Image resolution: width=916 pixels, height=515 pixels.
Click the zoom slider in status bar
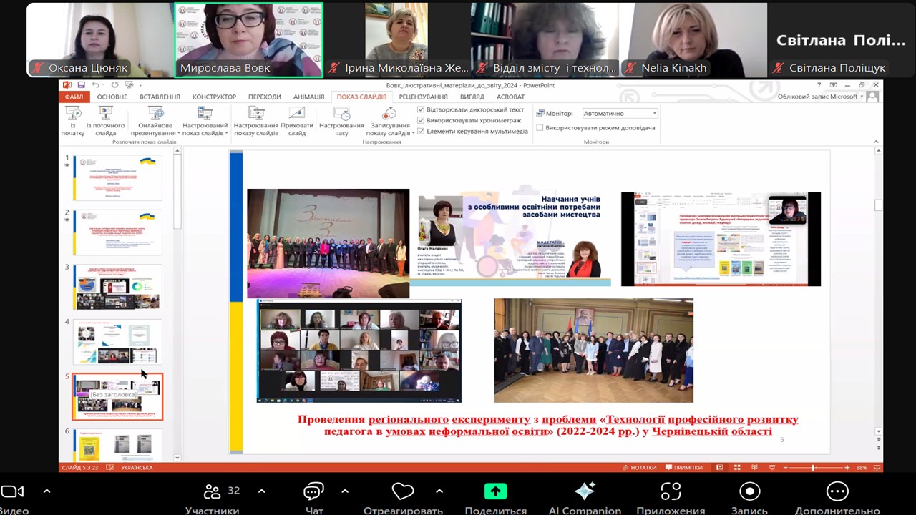[812, 468]
